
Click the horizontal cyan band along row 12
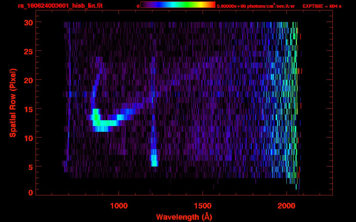click(106, 123)
